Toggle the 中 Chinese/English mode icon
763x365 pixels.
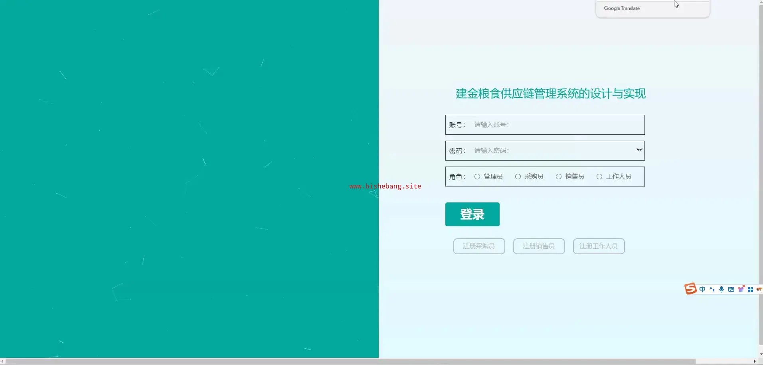702,289
